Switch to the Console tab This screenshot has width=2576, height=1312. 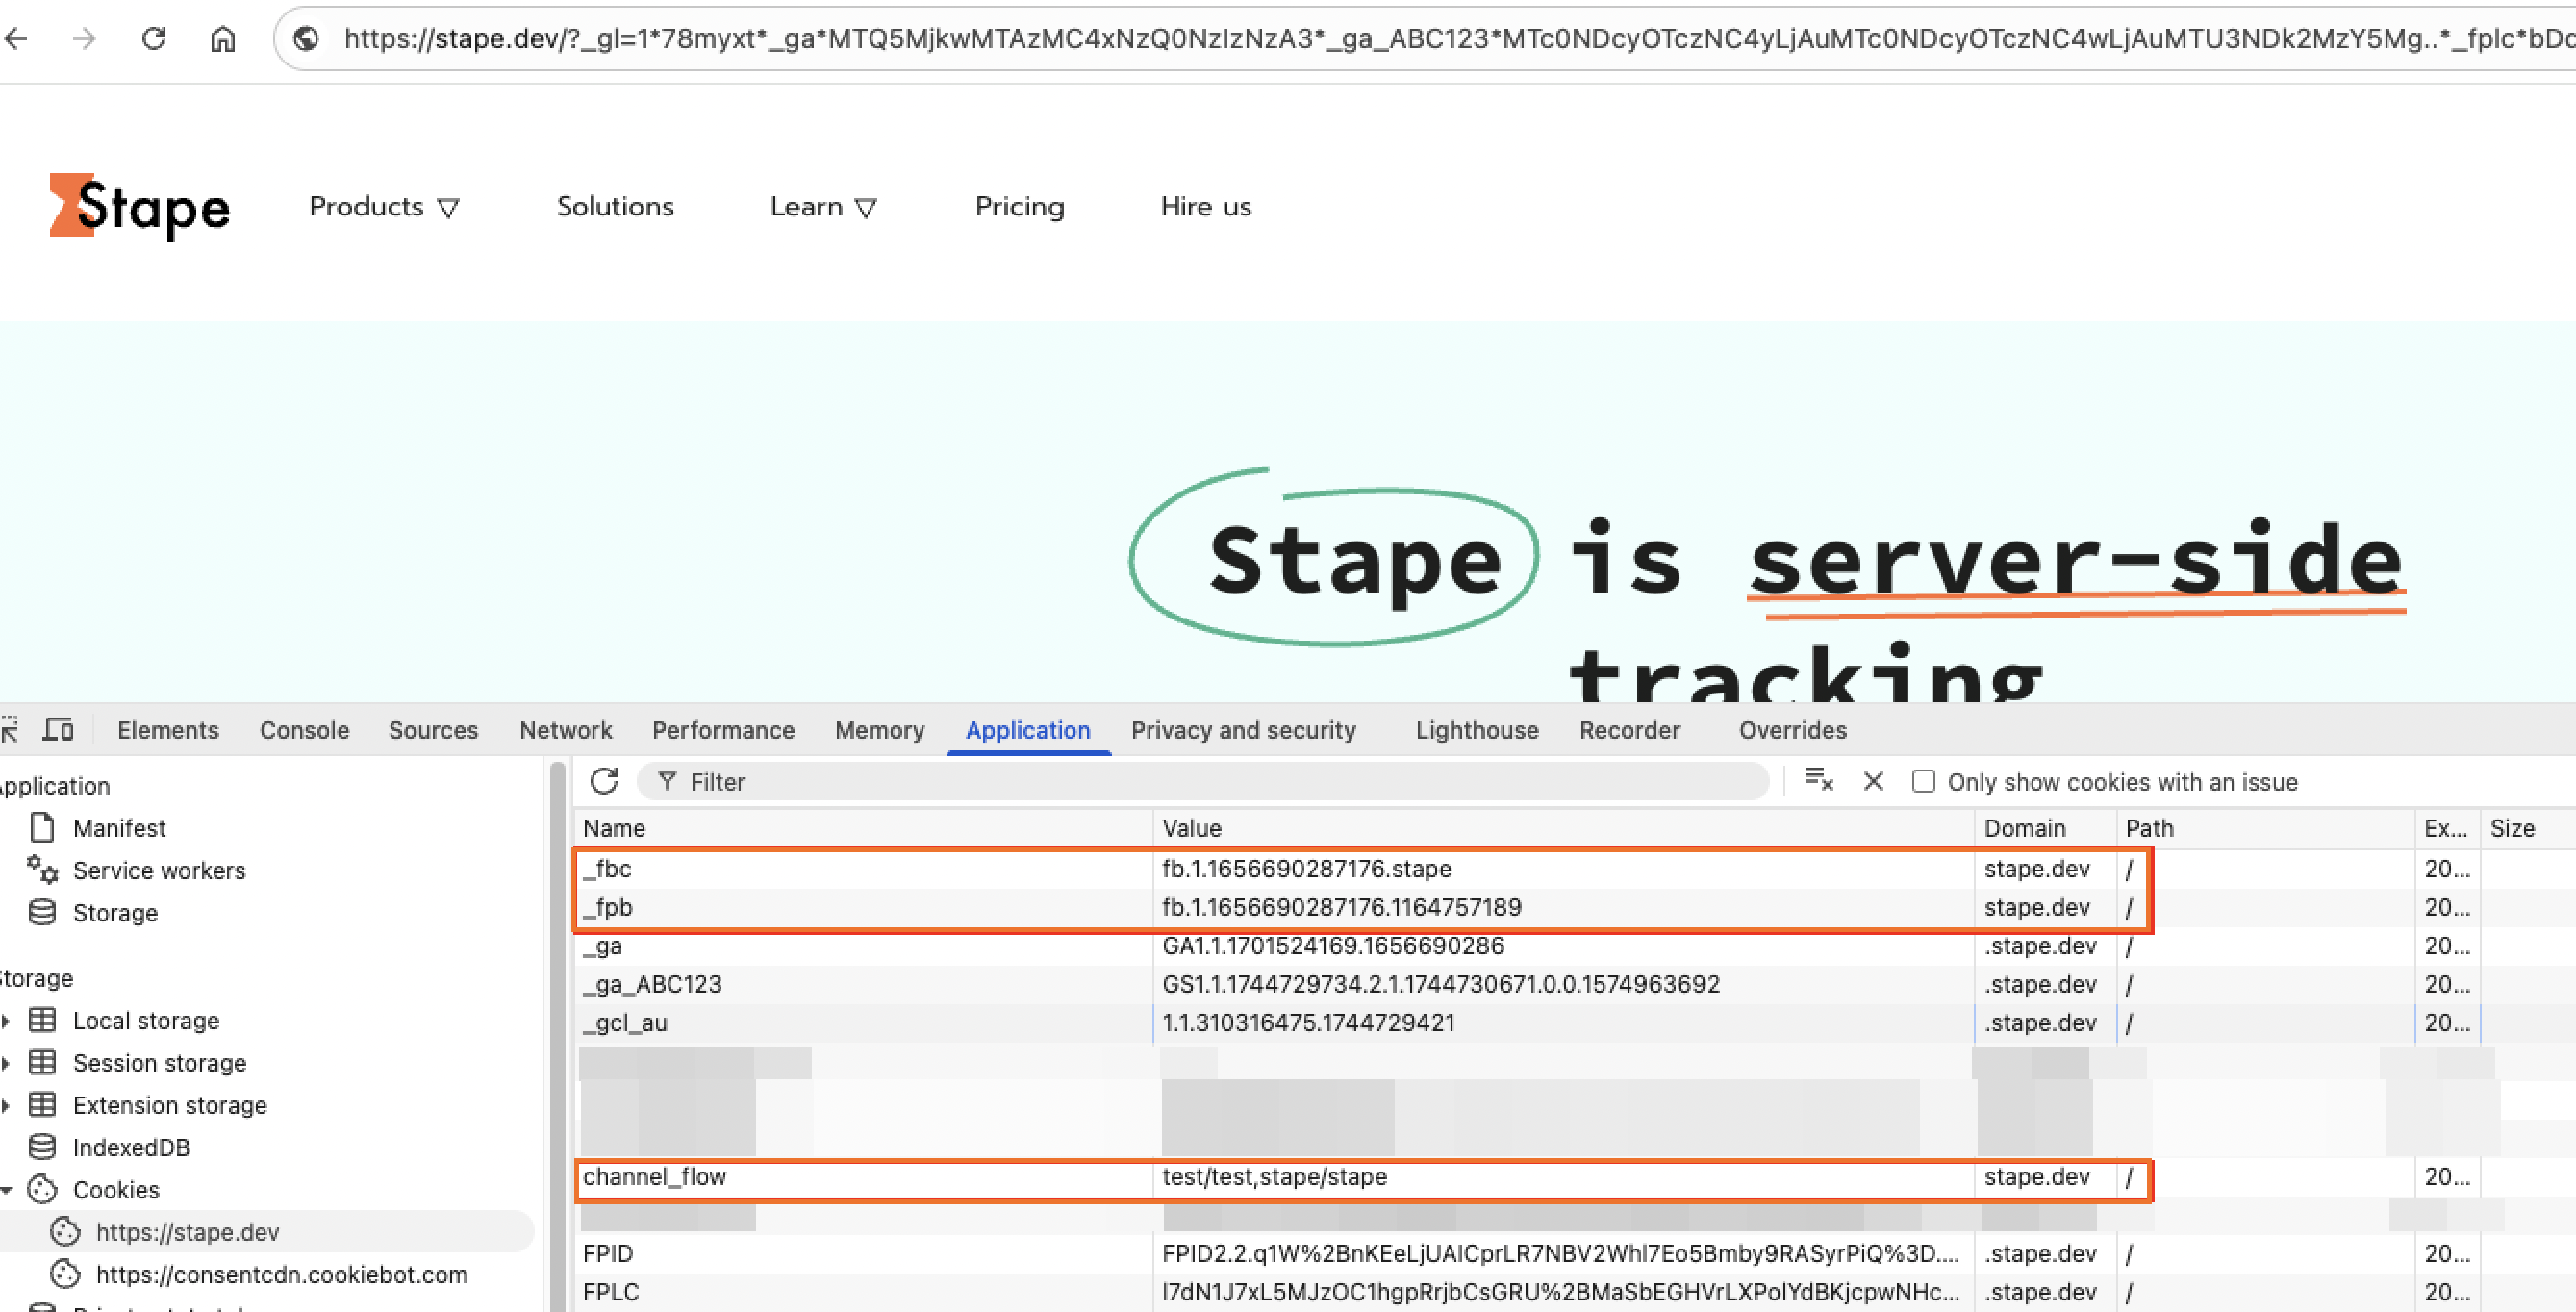point(304,730)
